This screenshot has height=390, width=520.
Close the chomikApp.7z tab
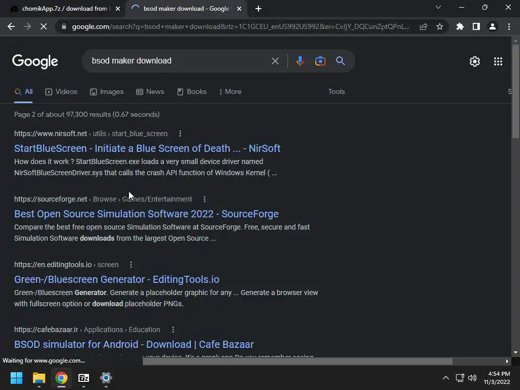(118, 9)
